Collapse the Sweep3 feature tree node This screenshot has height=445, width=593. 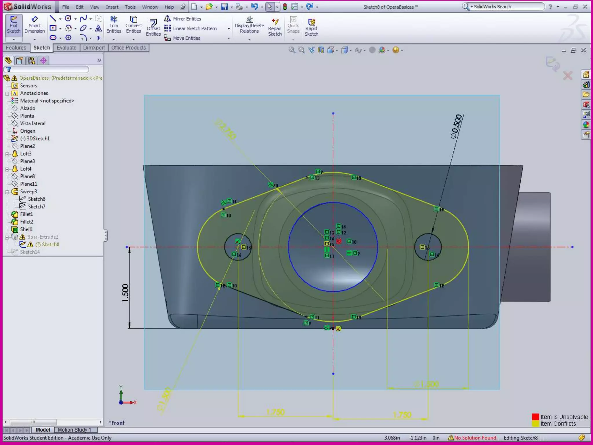[x=7, y=192]
